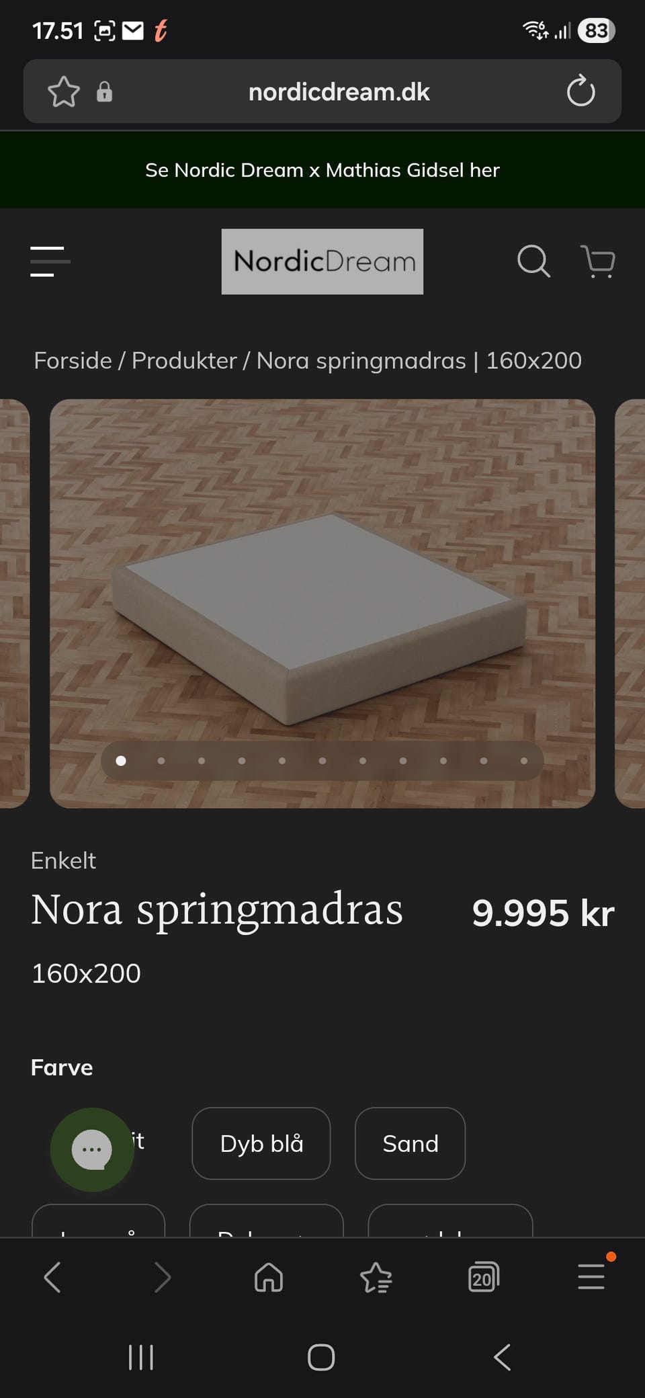Tap the main mattress product image
Screen dimensions: 645x1398
[322, 604]
